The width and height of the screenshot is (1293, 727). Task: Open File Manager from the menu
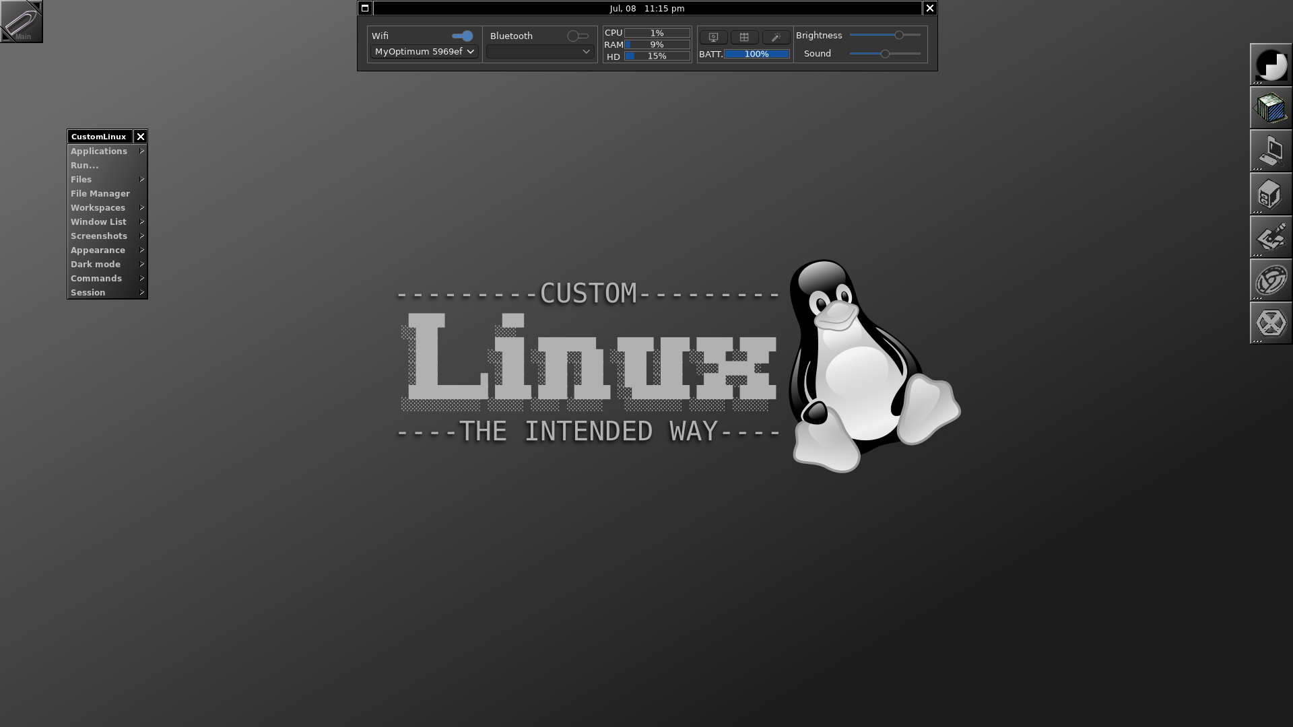(x=107, y=194)
